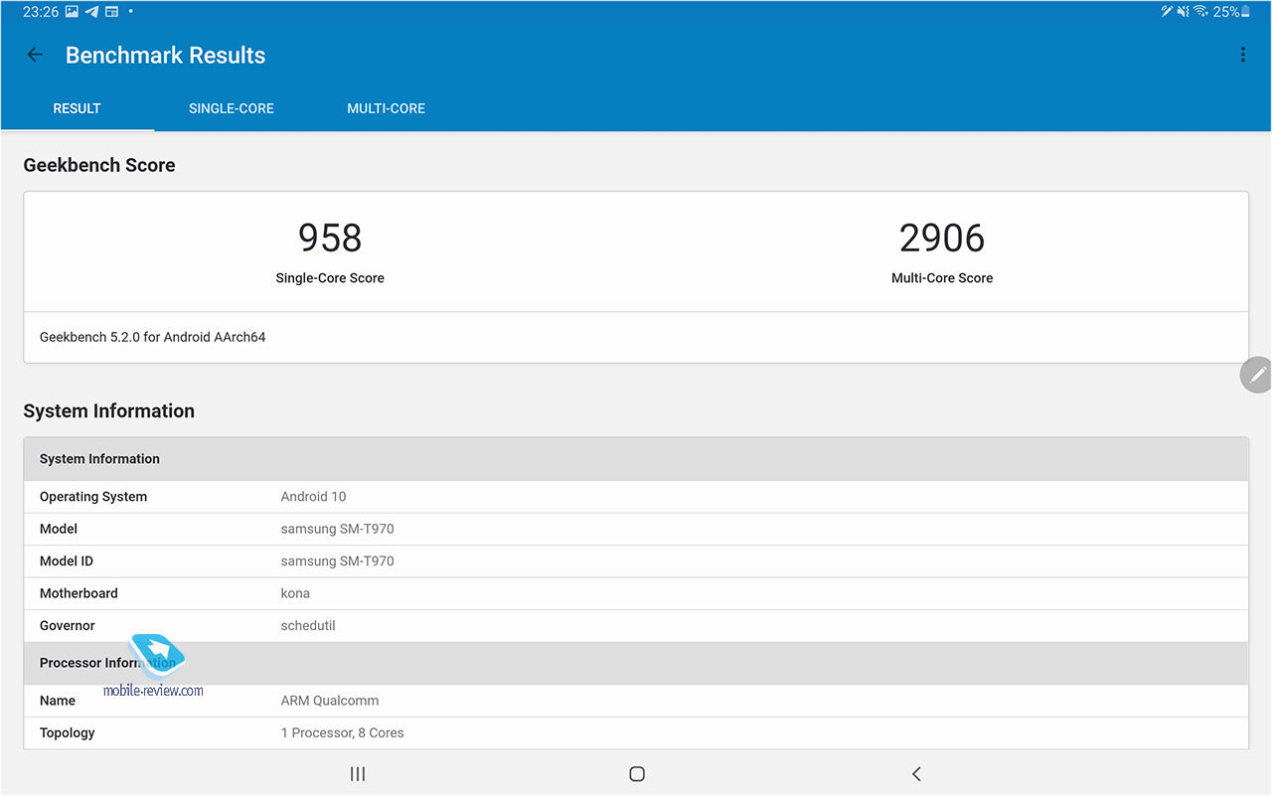Tap the Telegram notification icon
Viewport: 1272px width, 796px height.
coord(92,12)
